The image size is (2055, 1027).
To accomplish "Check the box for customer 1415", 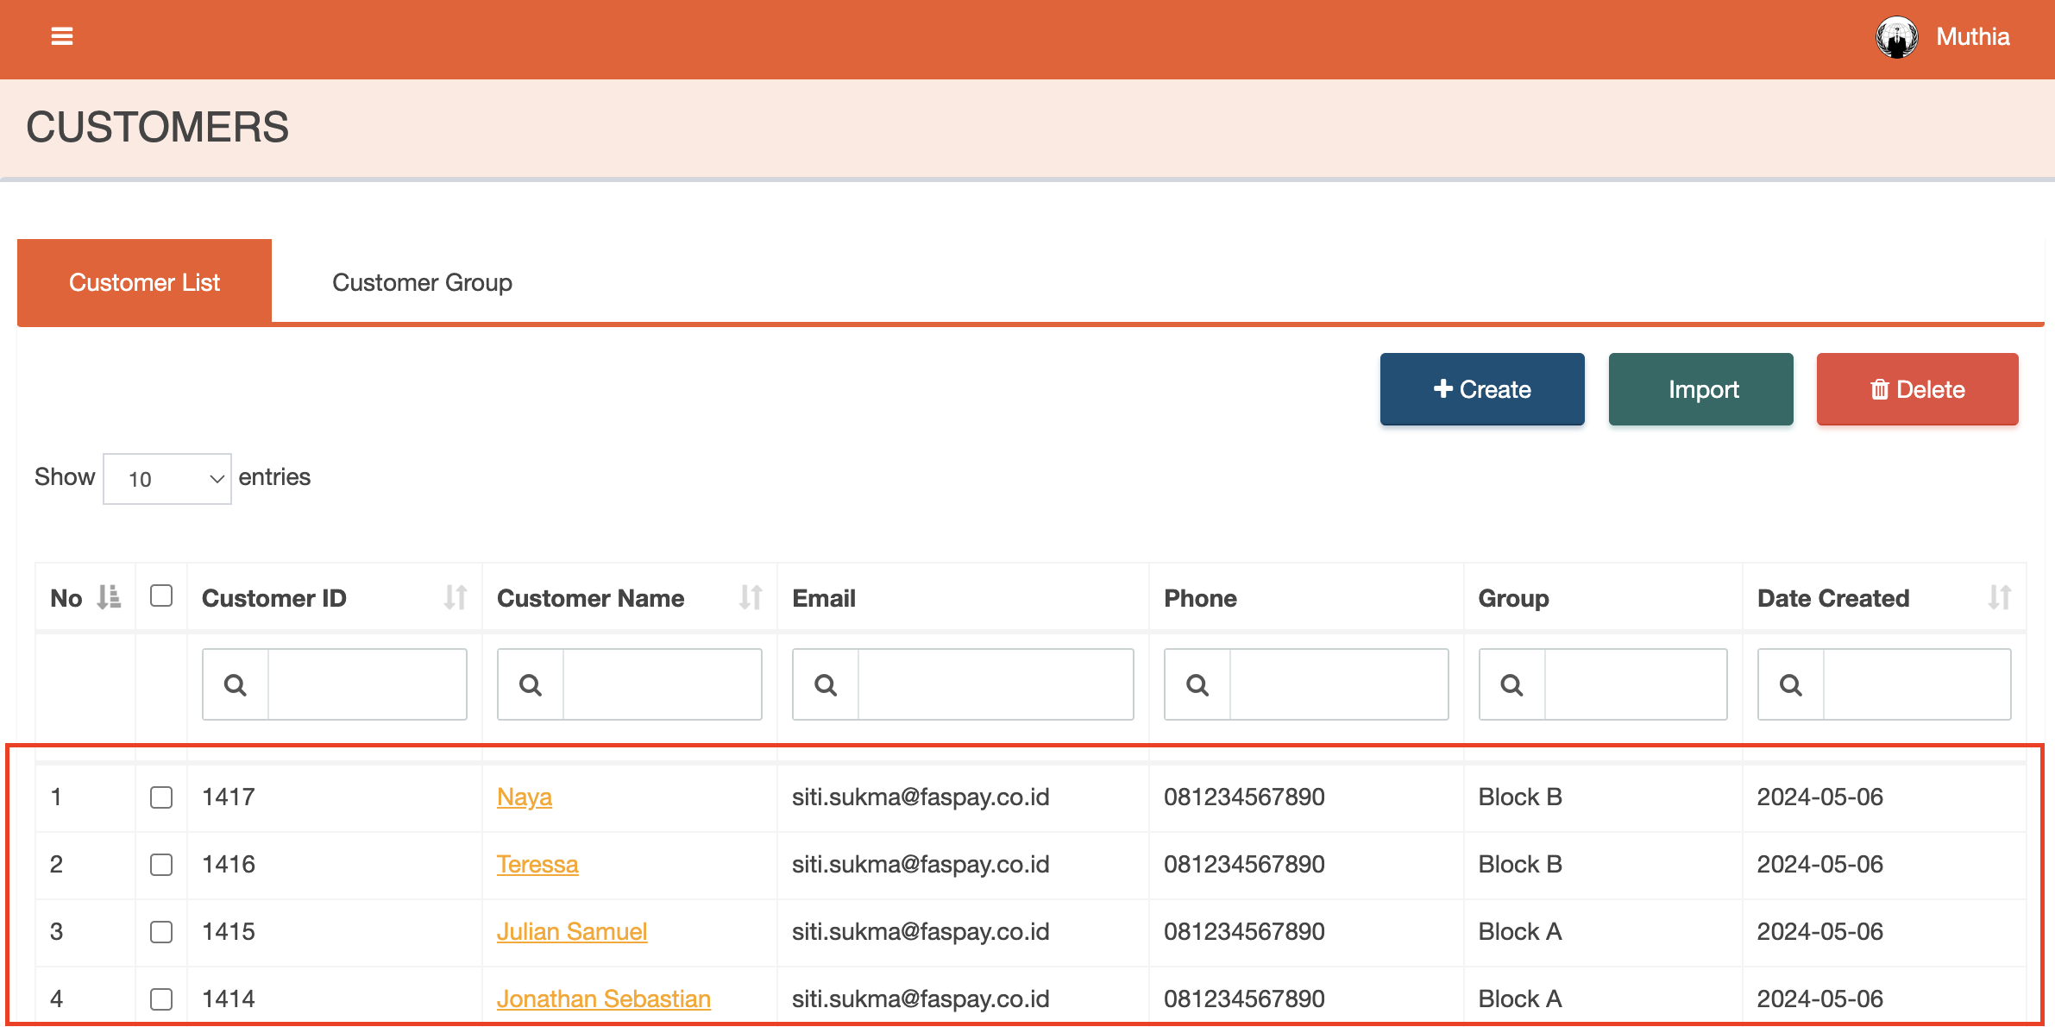I will coord(161,931).
